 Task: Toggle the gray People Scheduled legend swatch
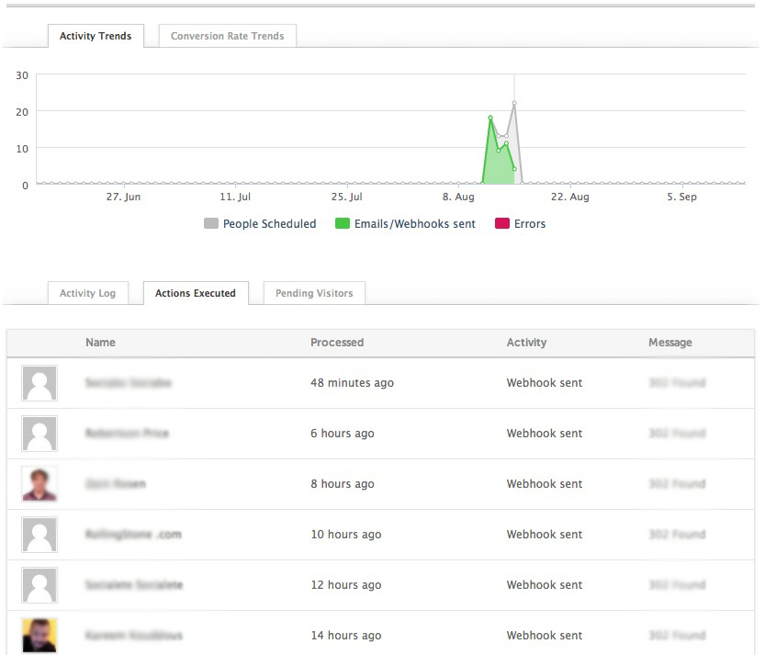pyautogui.click(x=211, y=224)
